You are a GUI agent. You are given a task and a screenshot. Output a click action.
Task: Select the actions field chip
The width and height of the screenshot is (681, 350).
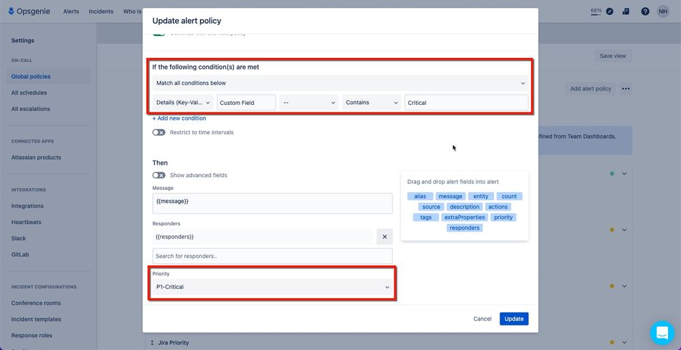[x=497, y=206]
